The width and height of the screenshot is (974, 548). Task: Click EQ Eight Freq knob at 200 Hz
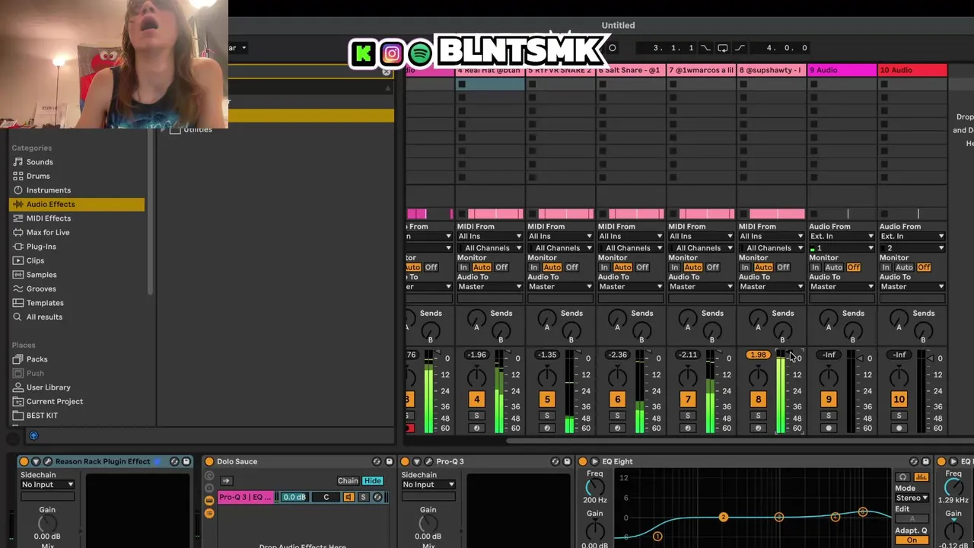click(594, 486)
